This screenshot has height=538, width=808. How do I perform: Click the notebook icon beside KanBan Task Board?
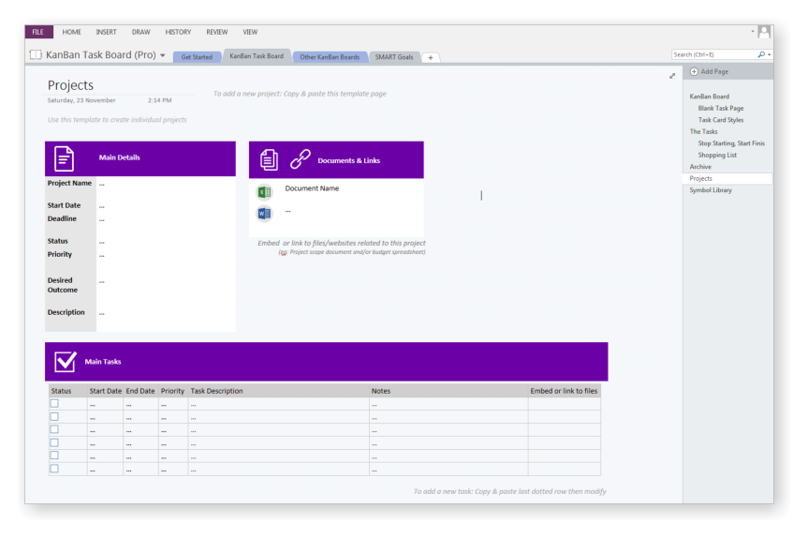point(36,54)
